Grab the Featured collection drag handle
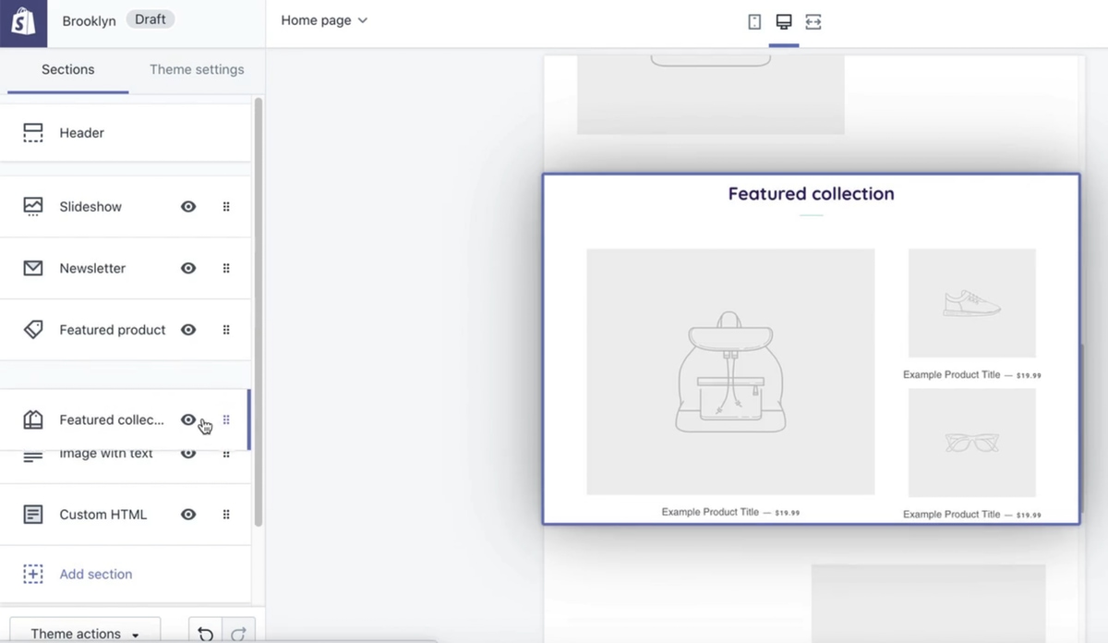The width and height of the screenshot is (1108, 643). [x=226, y=419]
